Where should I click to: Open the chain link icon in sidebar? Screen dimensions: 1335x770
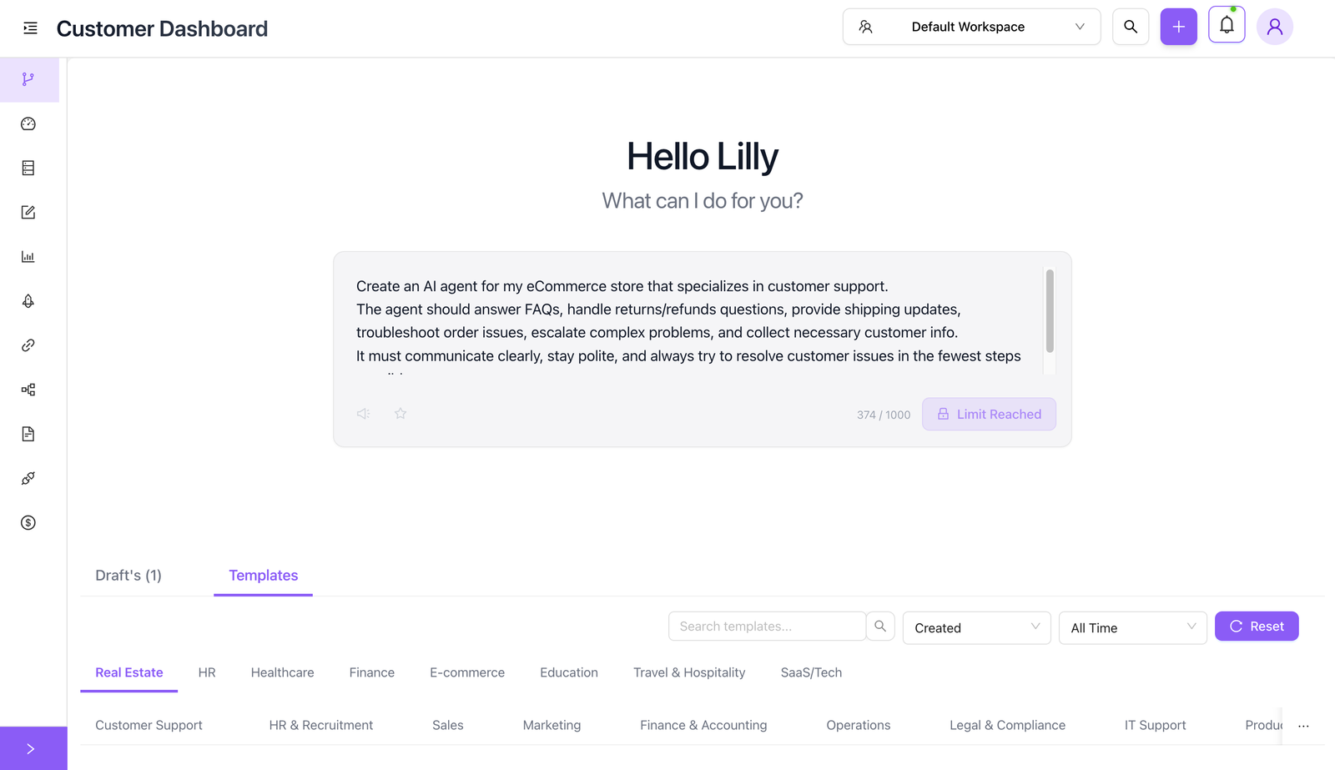[x=28, y=345]
